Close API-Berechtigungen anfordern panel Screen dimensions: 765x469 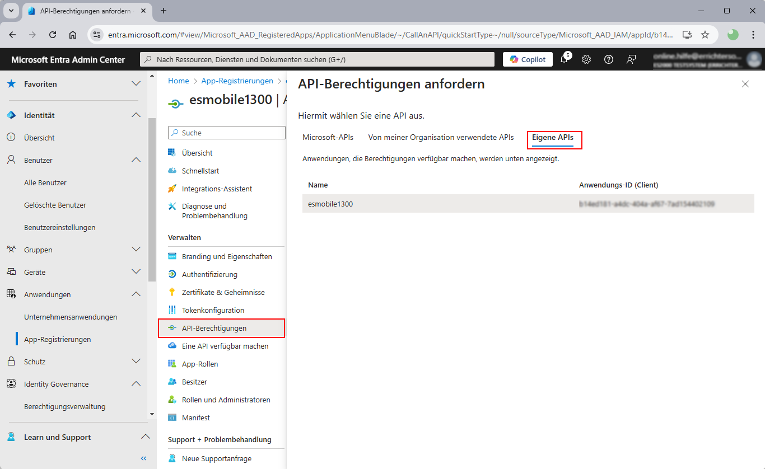click(745, 84)
